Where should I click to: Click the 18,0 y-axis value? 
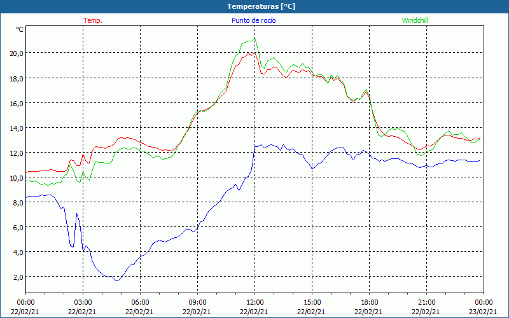pyautogui.click(x=17, y=78)
